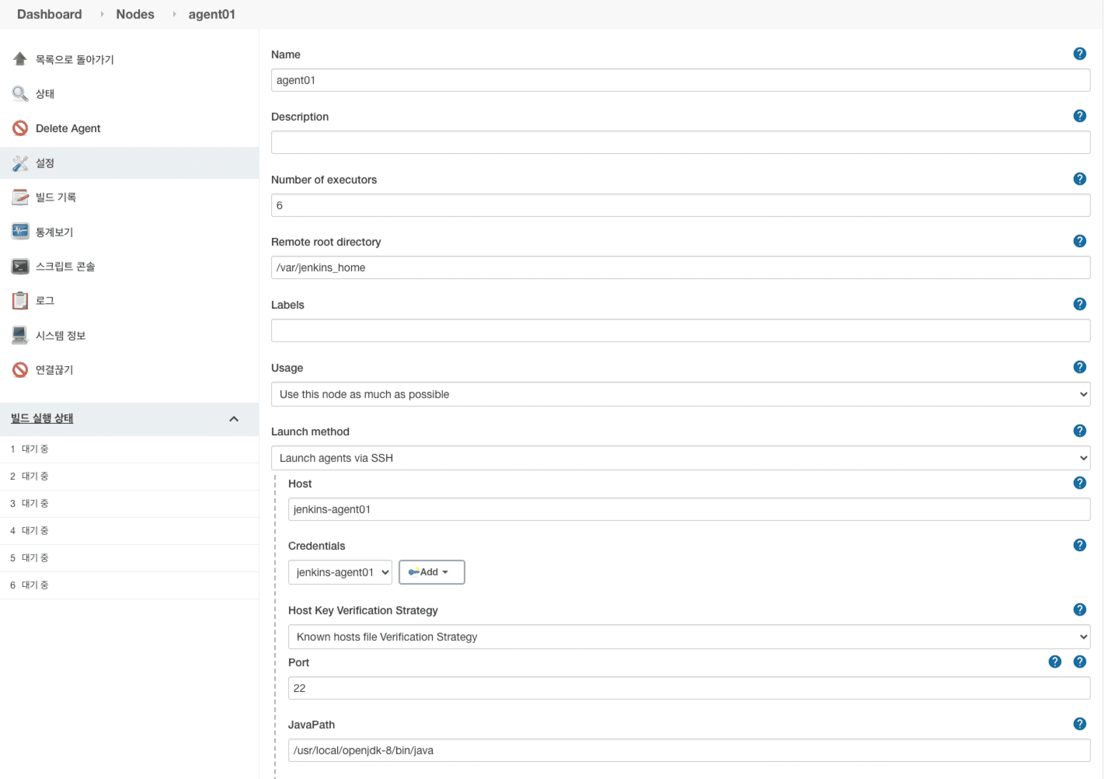Click executor row 2 대기 중
Screen dimensions: 1104x779
coord(129,476)
